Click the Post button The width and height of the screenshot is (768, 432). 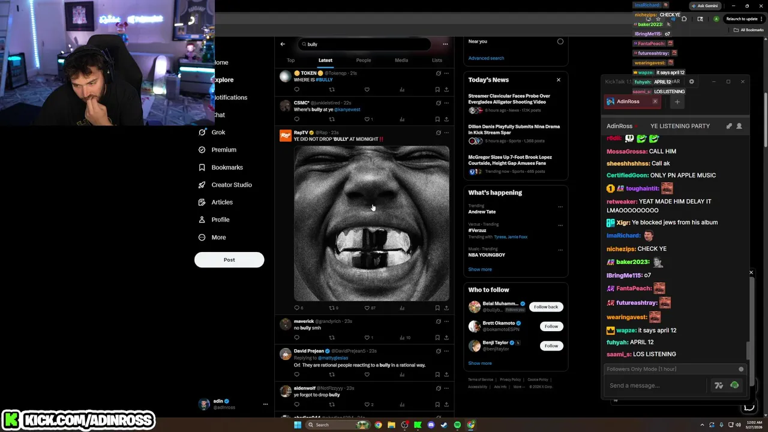pyautogui.click(x=229, y=260)
